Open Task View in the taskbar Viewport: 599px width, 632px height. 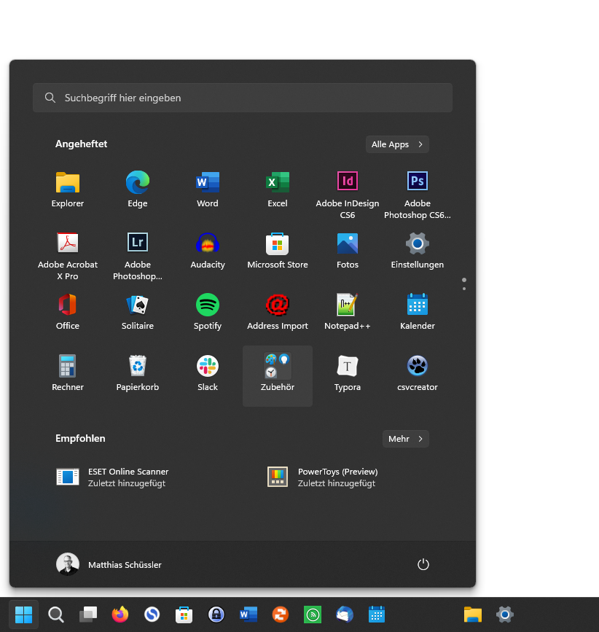[88, 615]
